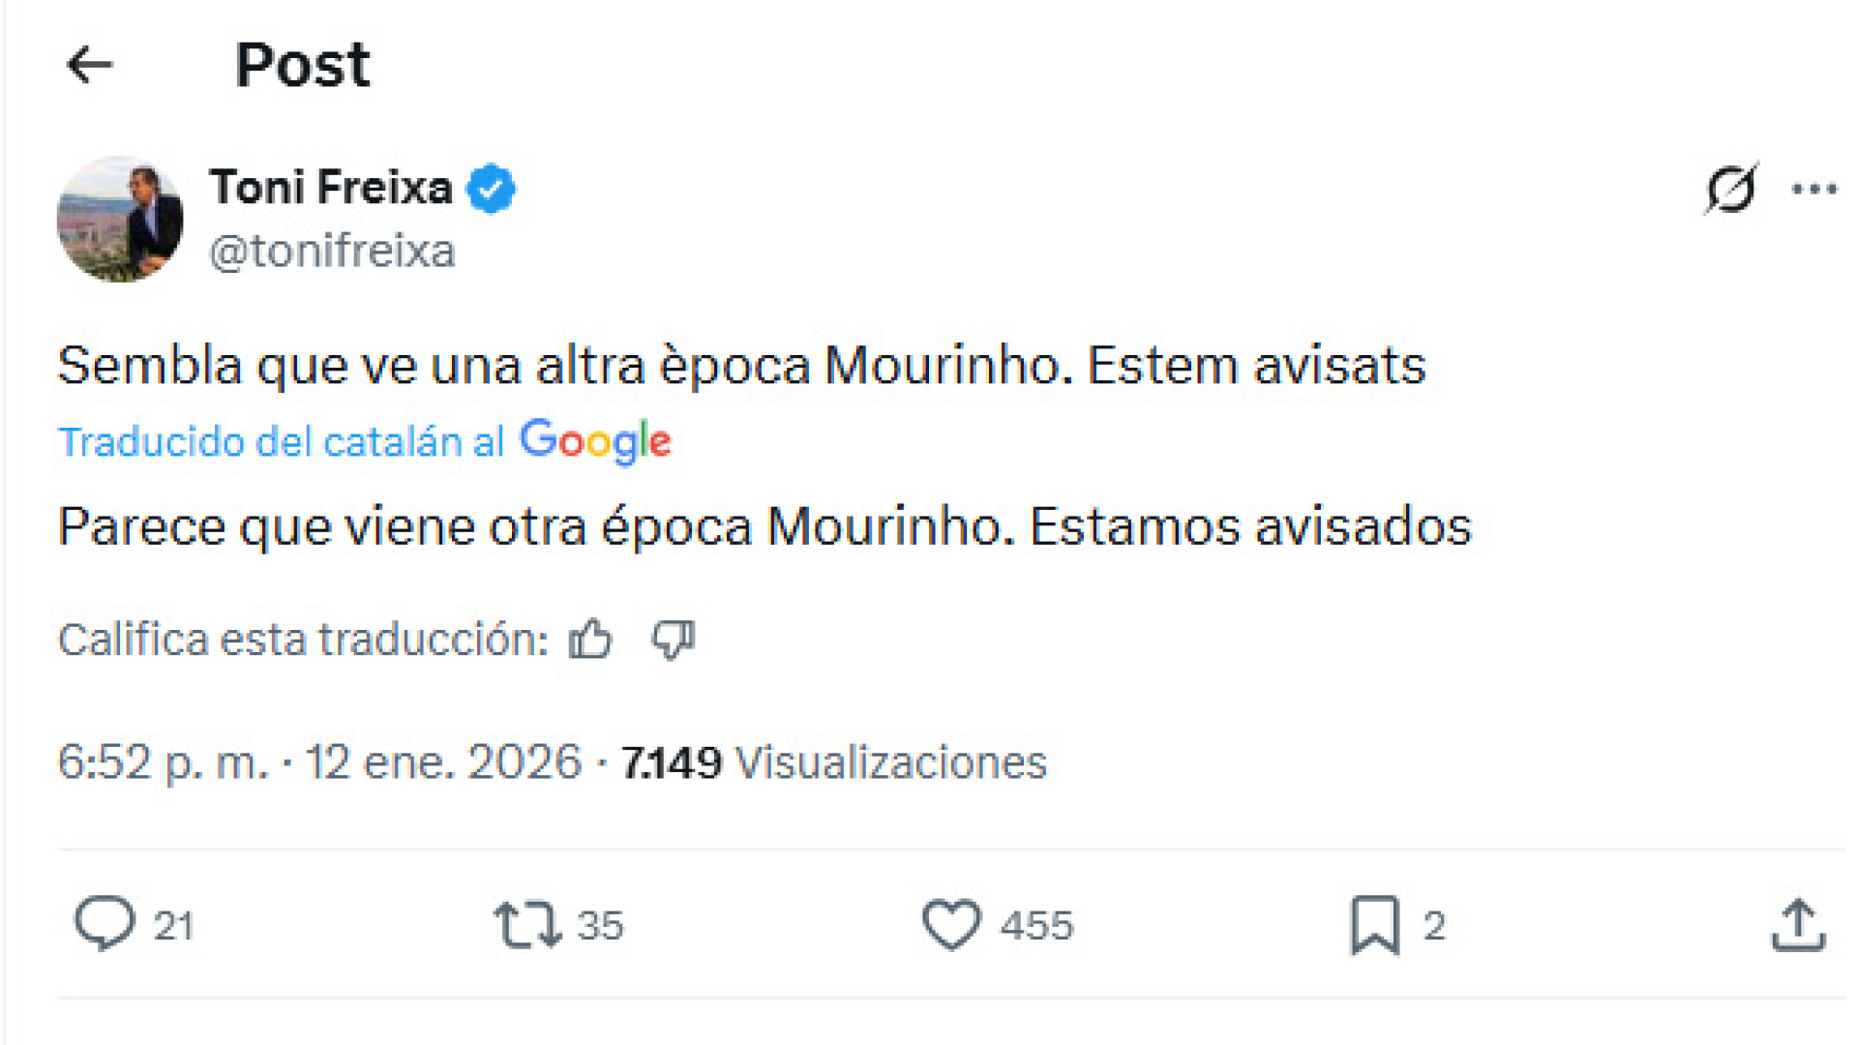This screenshot has height=1045, width=1858.
Task: Click the Toni Freixa display name
Action: (x=331, y=188)
